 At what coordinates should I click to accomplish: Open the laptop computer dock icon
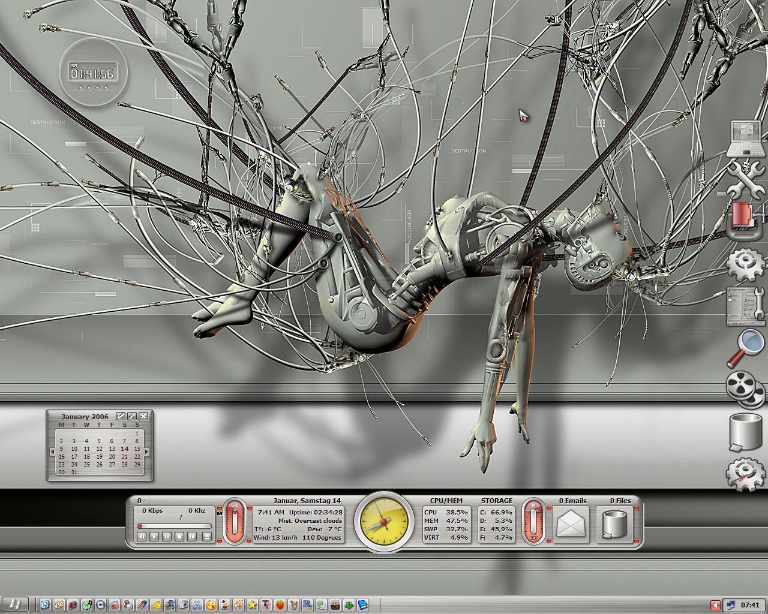click(x=747, y=139)
